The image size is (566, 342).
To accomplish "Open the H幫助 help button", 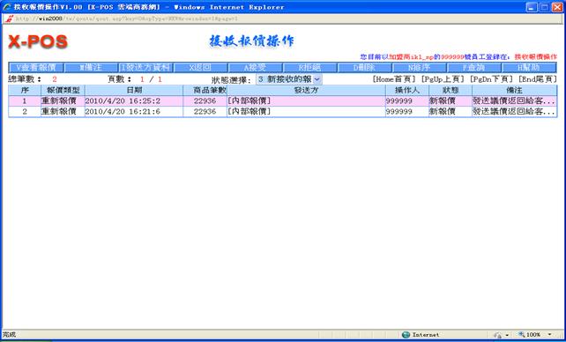I will click(x=529, y=68).
